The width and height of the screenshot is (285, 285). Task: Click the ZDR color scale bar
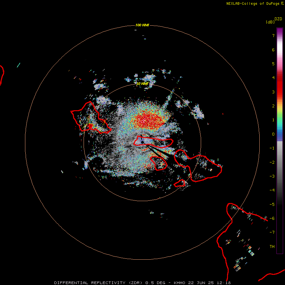(x=280, y=141)
